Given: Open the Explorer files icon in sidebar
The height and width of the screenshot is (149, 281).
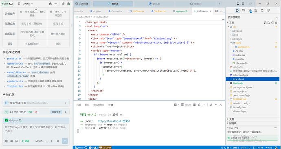Looking at the screenshot, I should (x=237, y=11).
